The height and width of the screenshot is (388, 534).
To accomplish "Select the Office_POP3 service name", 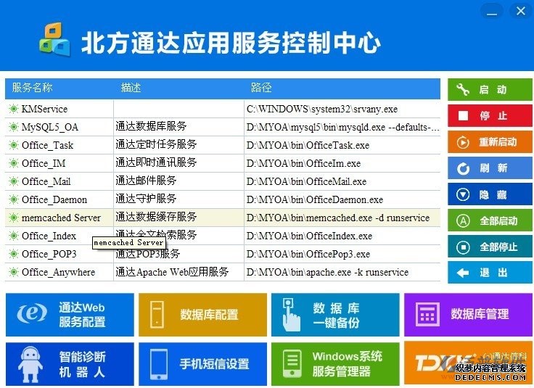I will pyautogui.click(x=49, y=254).
